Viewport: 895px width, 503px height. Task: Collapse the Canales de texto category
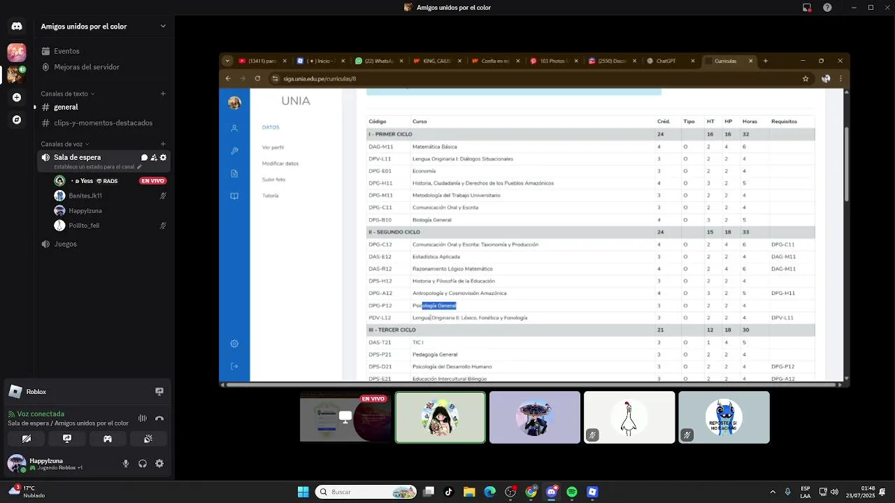(x=67, y=94)
